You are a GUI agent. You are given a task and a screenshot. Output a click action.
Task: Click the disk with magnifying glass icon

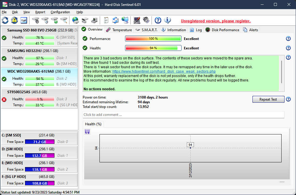point(64,20)
